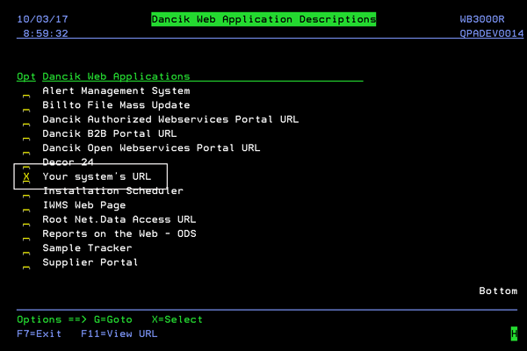Image resolution: width=527 pixels, height=351 pixels.
Task: Click option field beside Sample Tracker
Action: (26, 248)
